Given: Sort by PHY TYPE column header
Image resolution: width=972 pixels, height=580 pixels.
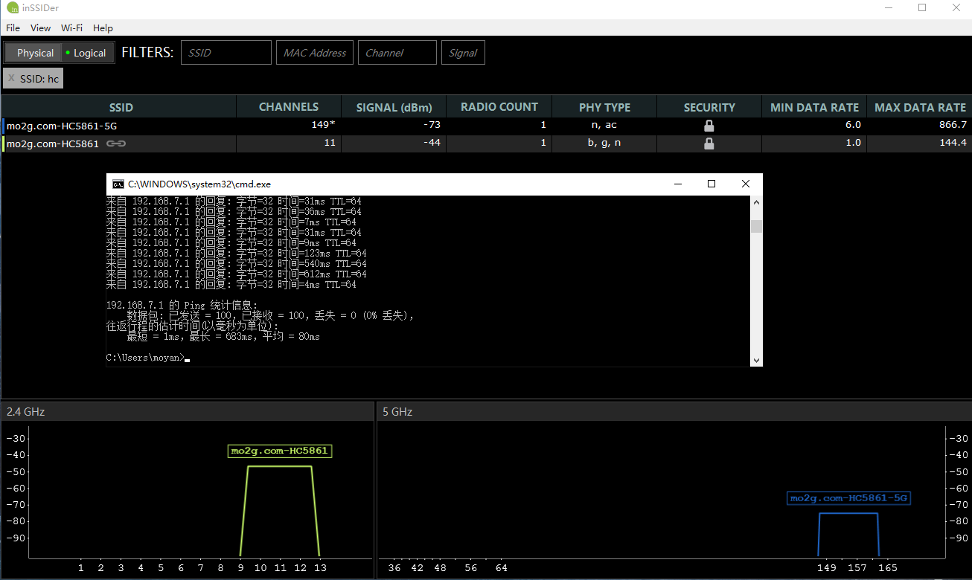Looking at the screenshot, I should 604,107.
